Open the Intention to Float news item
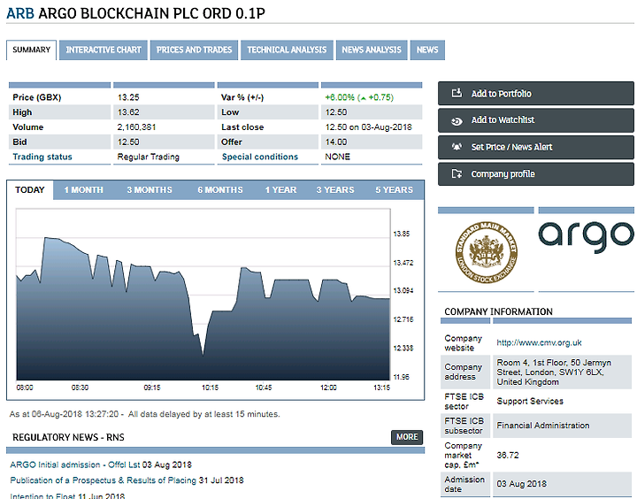This screenshot has width=637, height=499. coord(43,495)
